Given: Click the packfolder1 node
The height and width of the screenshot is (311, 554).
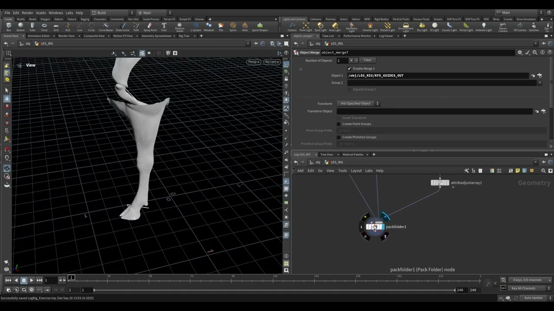Looking at the screenshot, I should point(375,227).
